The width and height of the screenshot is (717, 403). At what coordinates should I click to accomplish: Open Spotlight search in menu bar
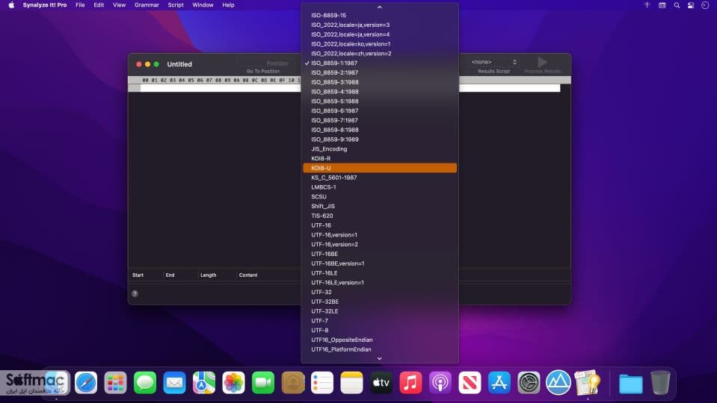click(x=677, y=5)
